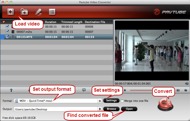190x121 pixels.
Task: Click the Output field stepper arrows
Action: click(x=100, y=109)
